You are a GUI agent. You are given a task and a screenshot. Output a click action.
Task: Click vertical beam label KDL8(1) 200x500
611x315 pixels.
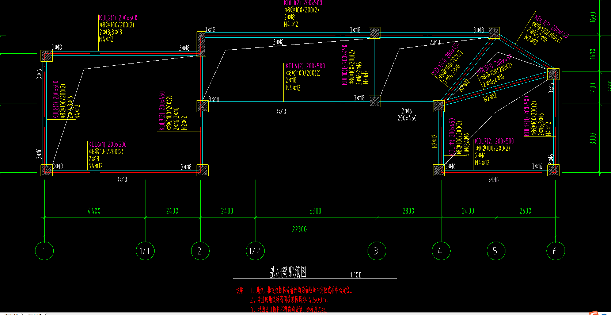click(x=56, y=99)
